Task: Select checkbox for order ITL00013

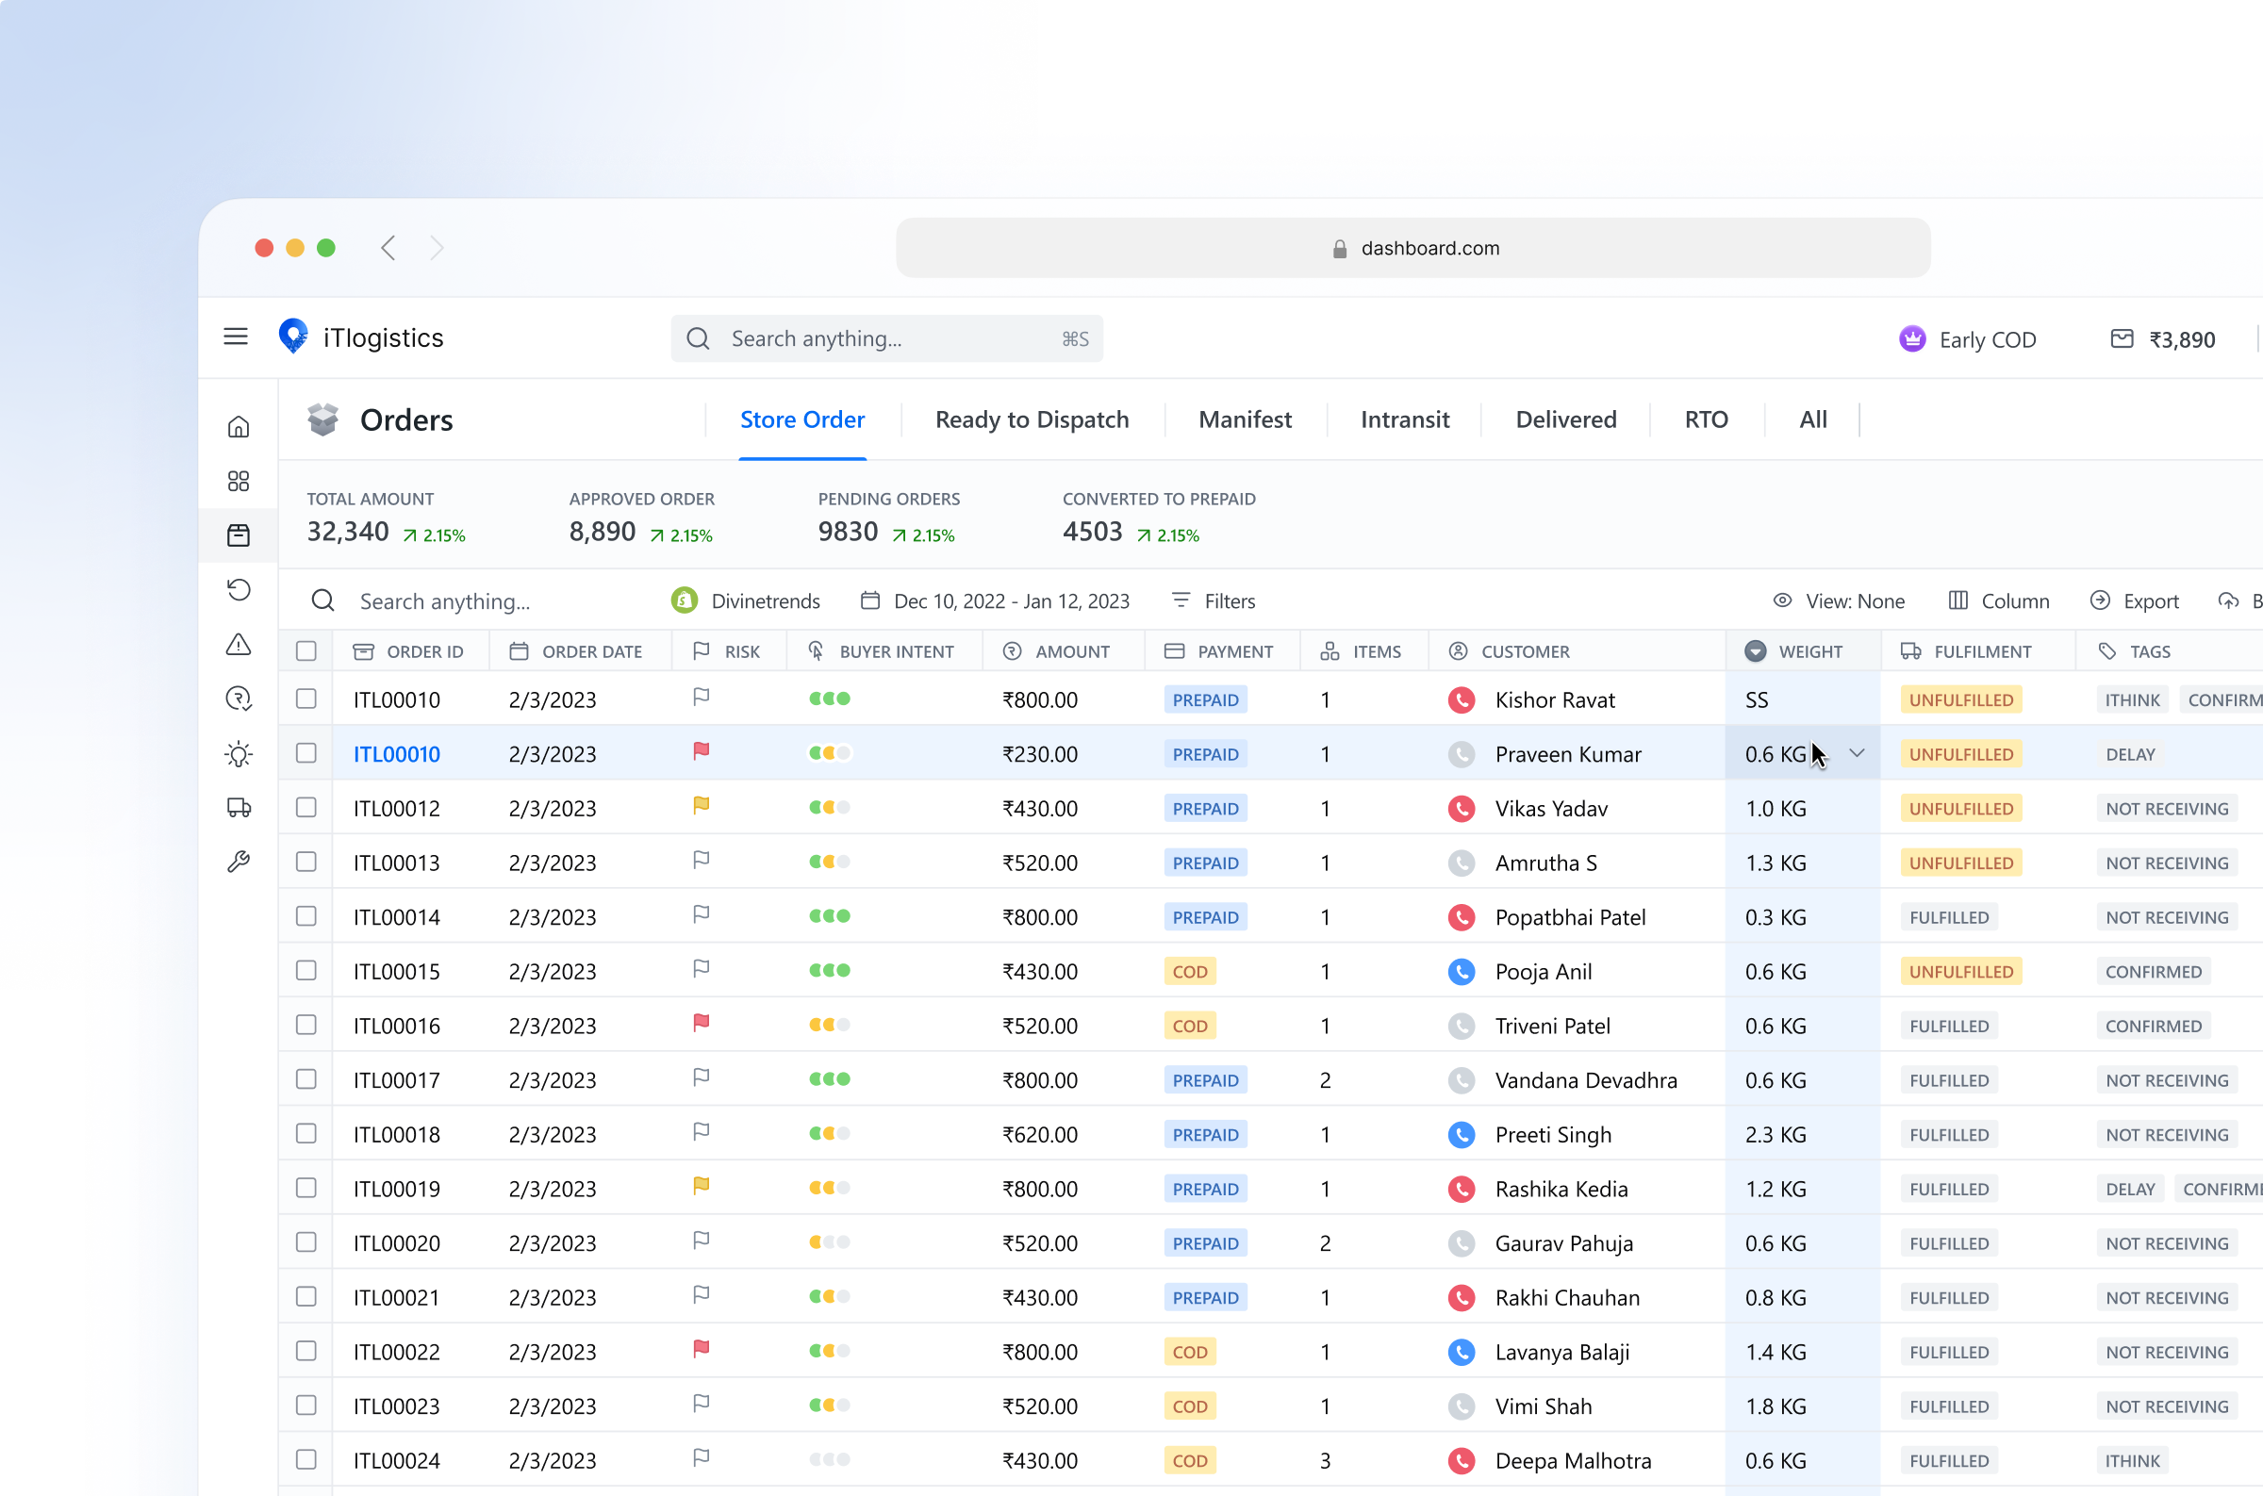Action: pyautogui.click(x=306, y=863)
